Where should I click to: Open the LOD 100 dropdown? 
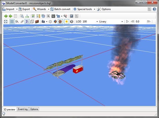(90, 21)
